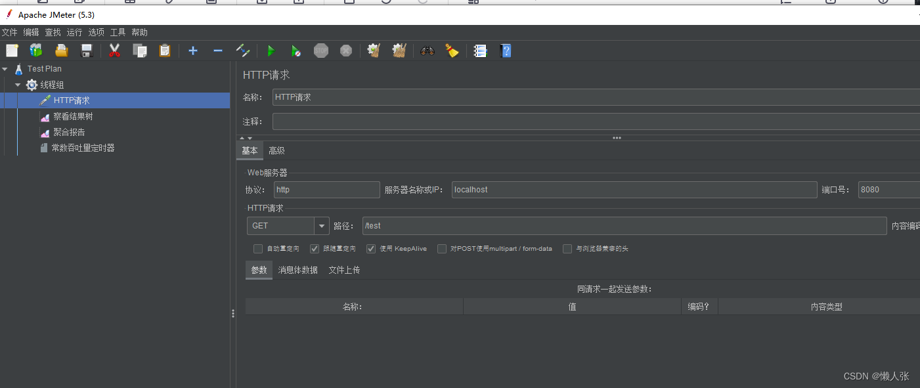Open the 运行 menu
920x388 pixels.
click(74, 32)
